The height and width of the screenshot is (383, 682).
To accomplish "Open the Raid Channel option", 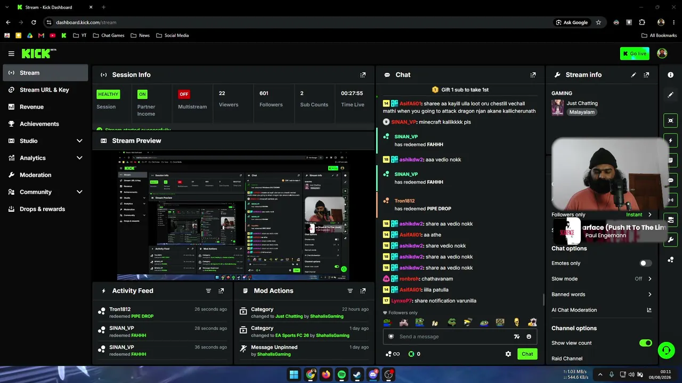I will point(567,359).
